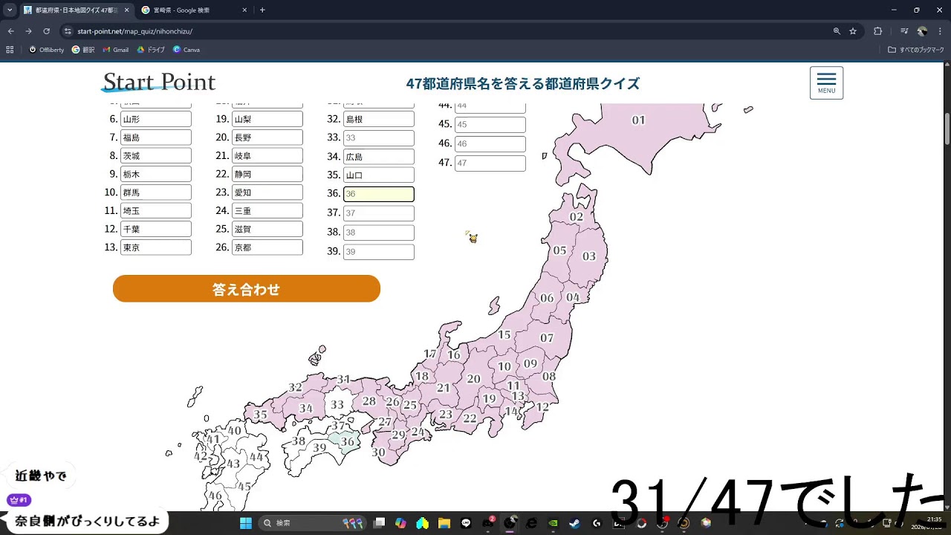Click answer input field 38
951x535 pixels.
[379, 233]
